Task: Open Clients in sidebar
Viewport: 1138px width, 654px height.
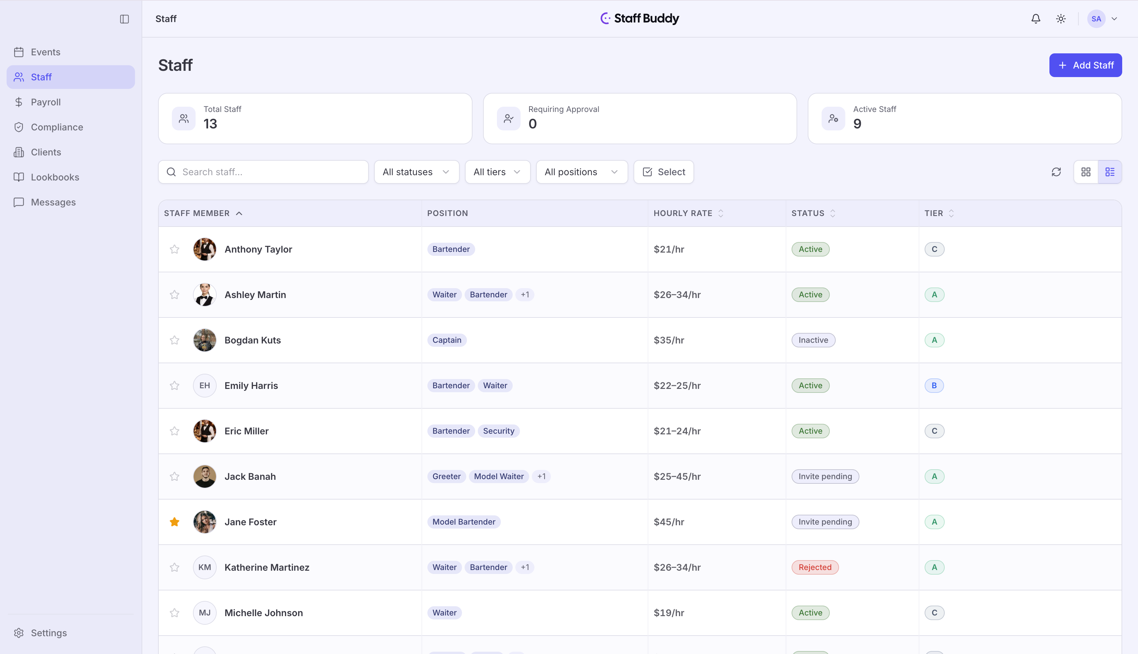Action: click(71, 152)
